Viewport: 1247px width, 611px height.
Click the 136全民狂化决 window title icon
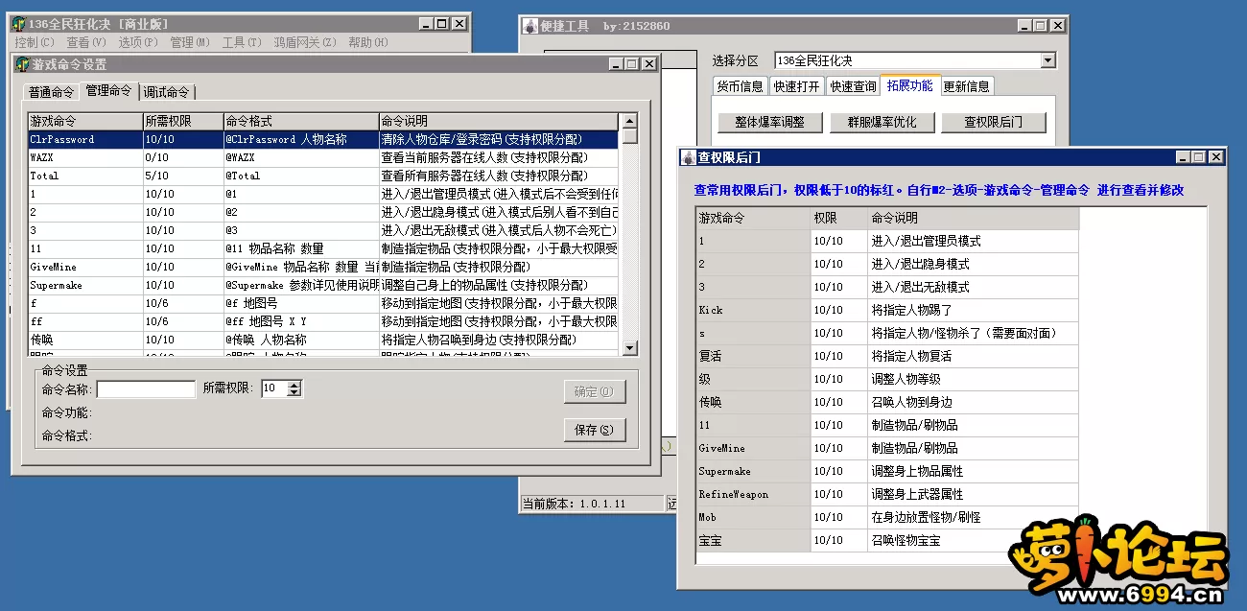pyautogui.click(x=18, y=24)
